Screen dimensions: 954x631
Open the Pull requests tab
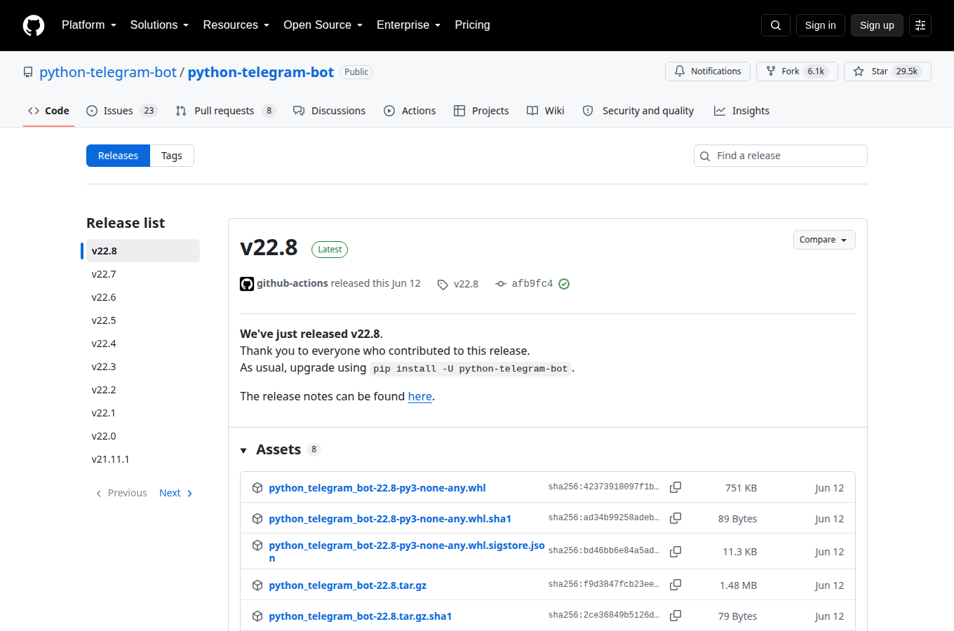click(225, 111)
